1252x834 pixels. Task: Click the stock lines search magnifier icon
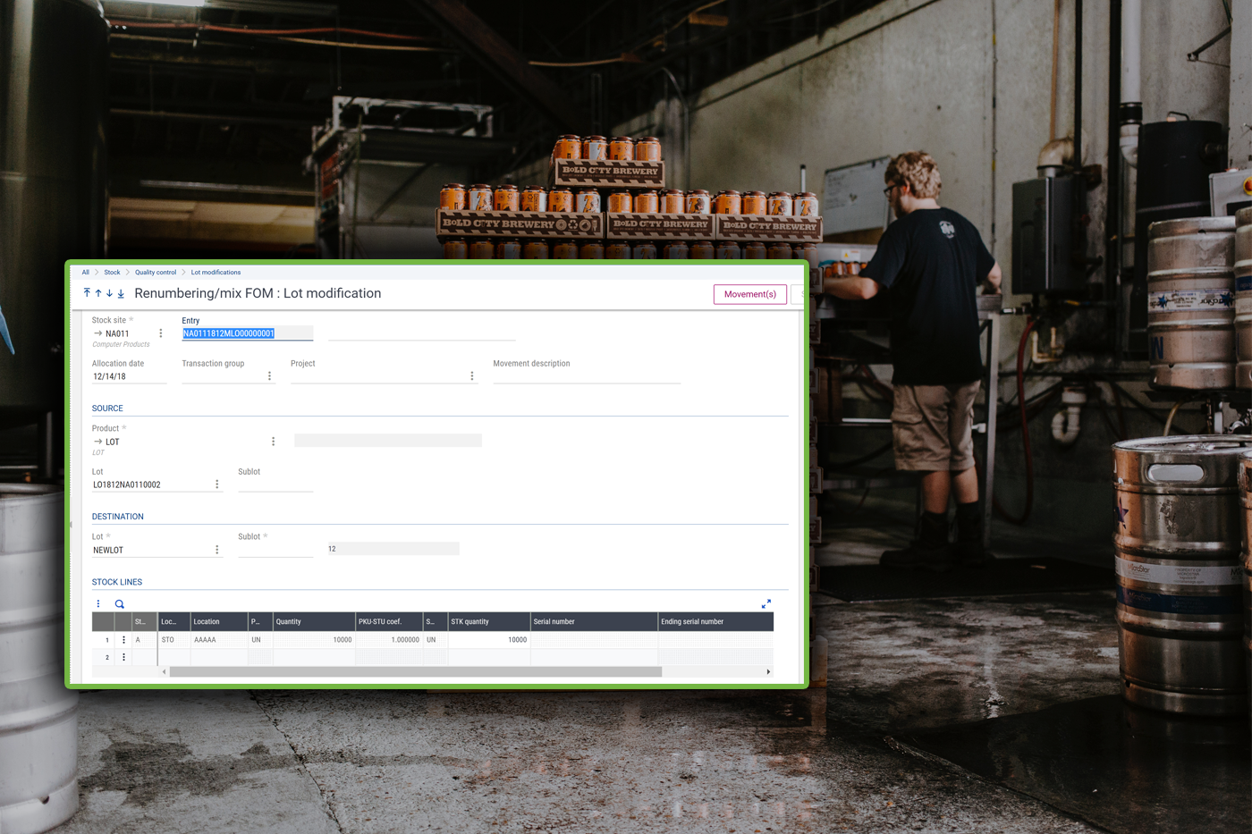120,604
